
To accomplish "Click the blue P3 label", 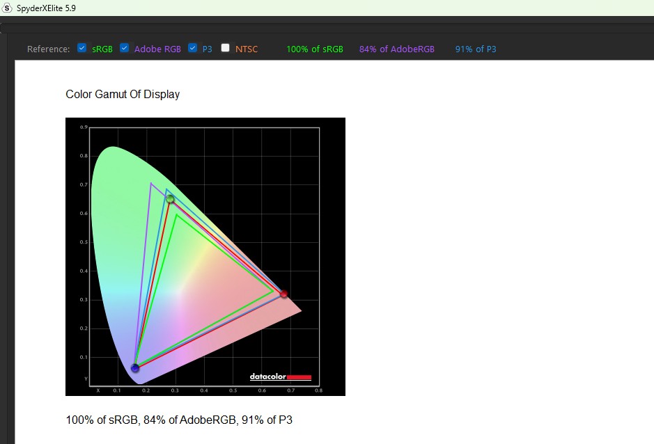I will (x=207, y=49).
